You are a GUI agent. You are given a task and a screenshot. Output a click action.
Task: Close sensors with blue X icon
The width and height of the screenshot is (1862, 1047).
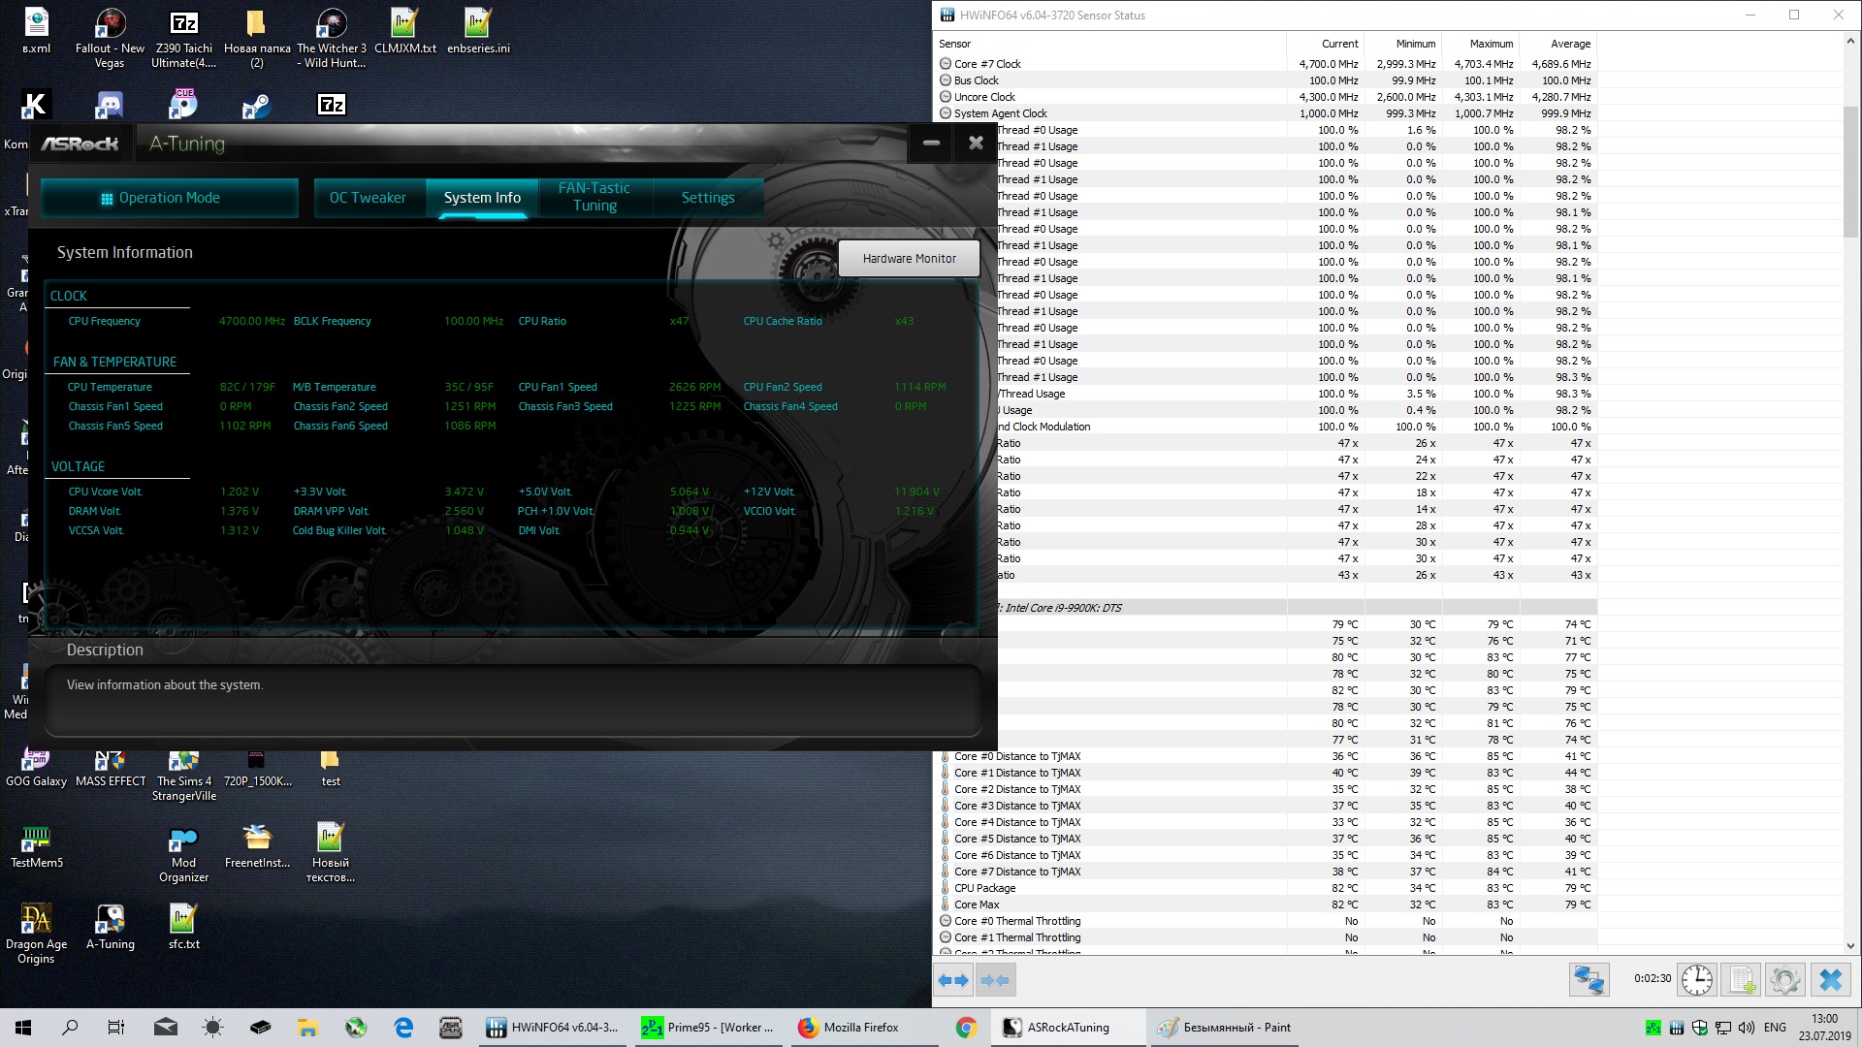tap(1830, 980)
